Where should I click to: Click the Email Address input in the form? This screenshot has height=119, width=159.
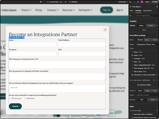(82, 44)
